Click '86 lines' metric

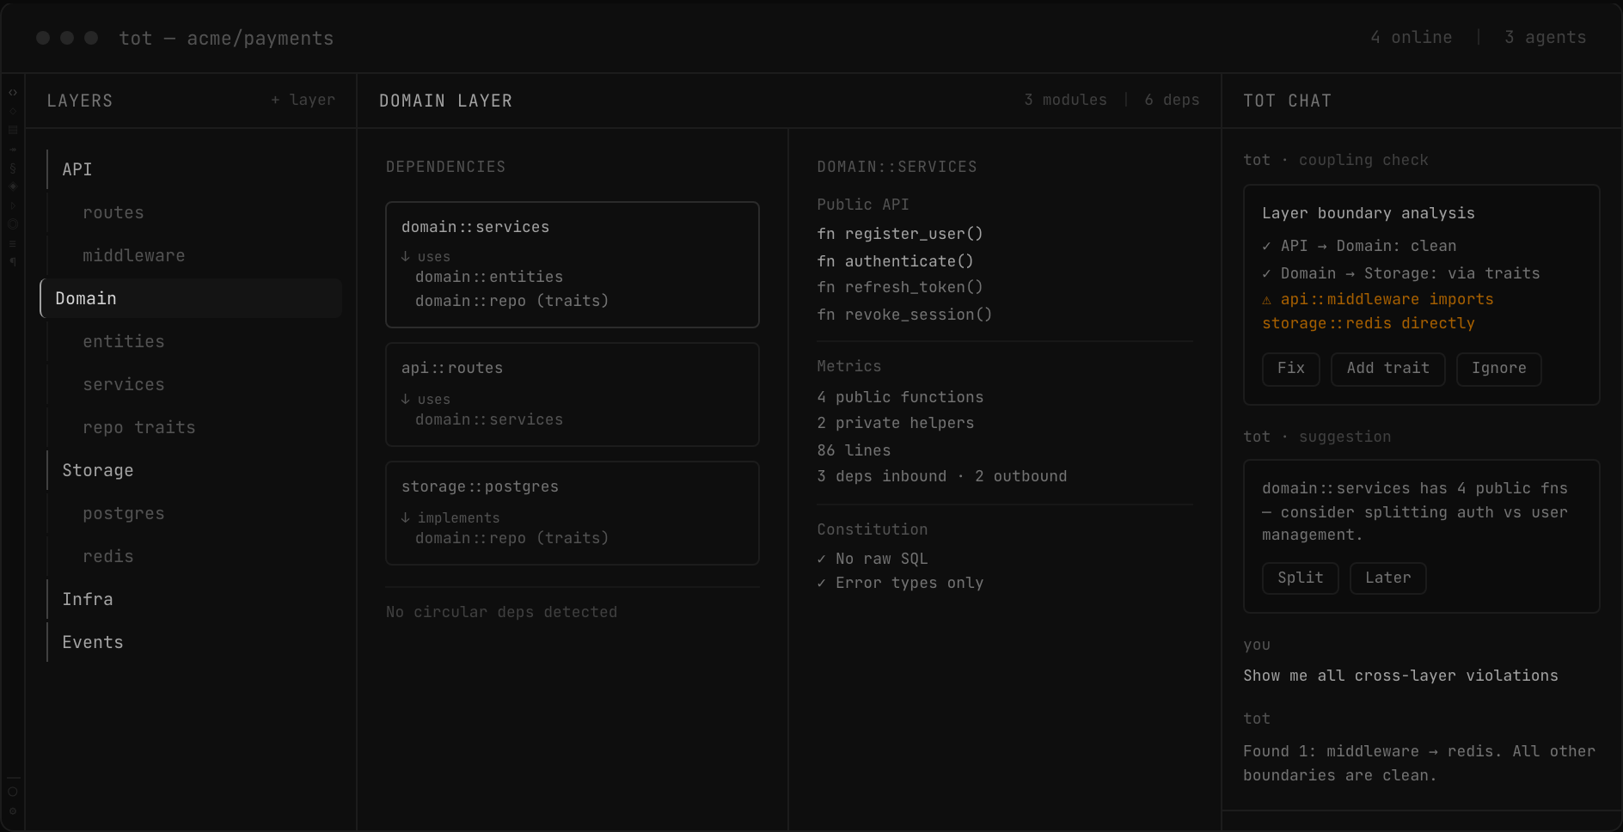tap(854, 450)
